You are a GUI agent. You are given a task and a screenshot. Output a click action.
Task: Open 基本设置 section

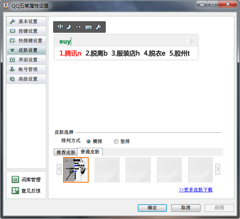point(26,22)
